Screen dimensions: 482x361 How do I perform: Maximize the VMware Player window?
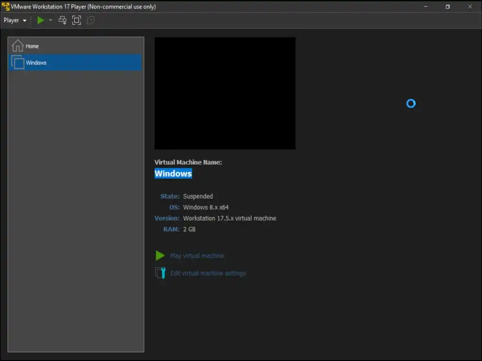(x=448, y=7)
